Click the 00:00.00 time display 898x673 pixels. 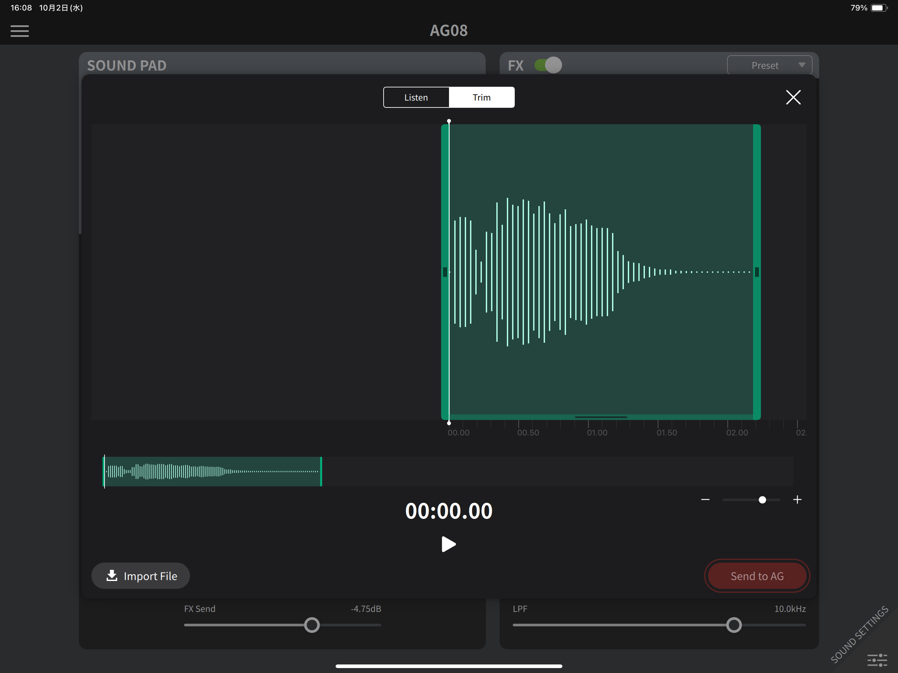(449, 511)
